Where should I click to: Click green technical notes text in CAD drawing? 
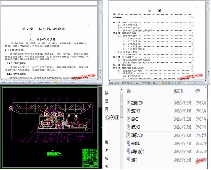55,154
